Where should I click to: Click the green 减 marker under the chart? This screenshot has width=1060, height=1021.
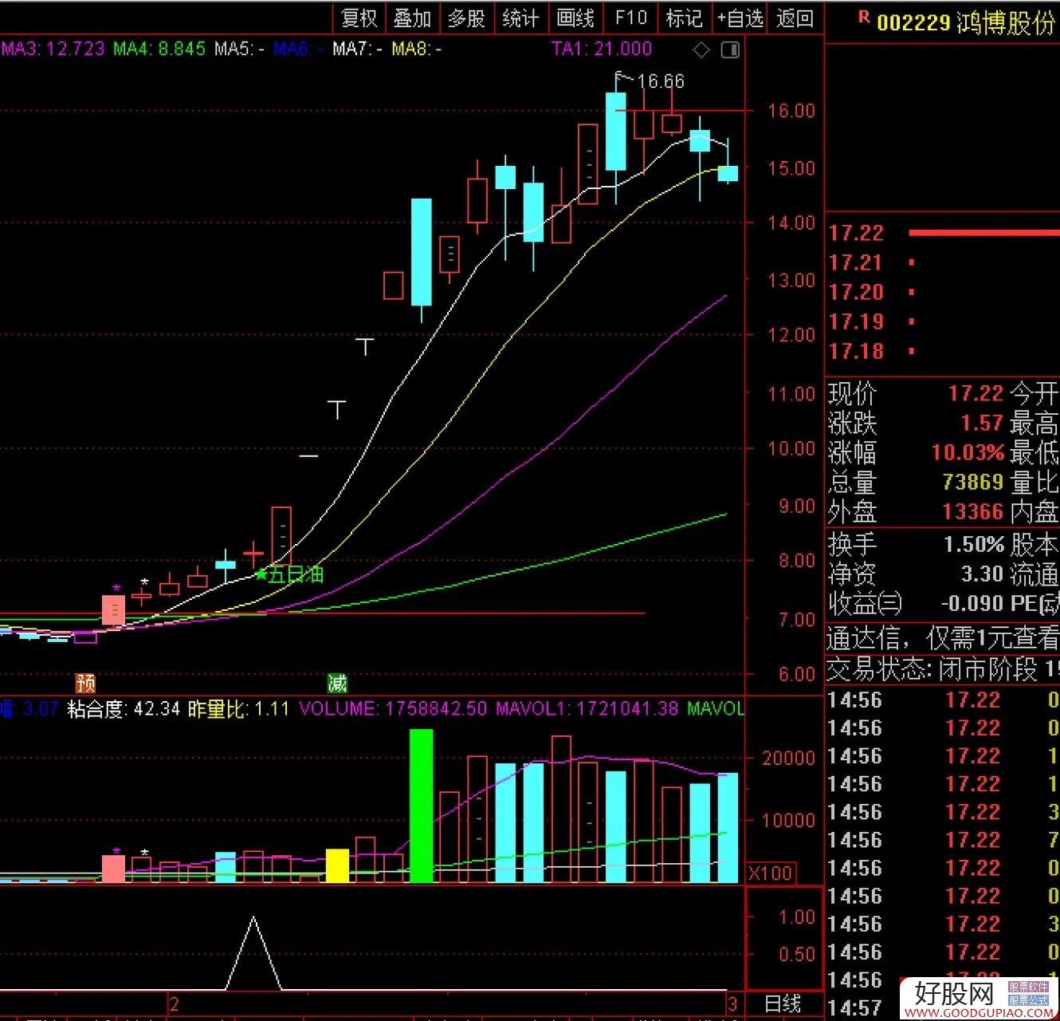coord(337,683)
